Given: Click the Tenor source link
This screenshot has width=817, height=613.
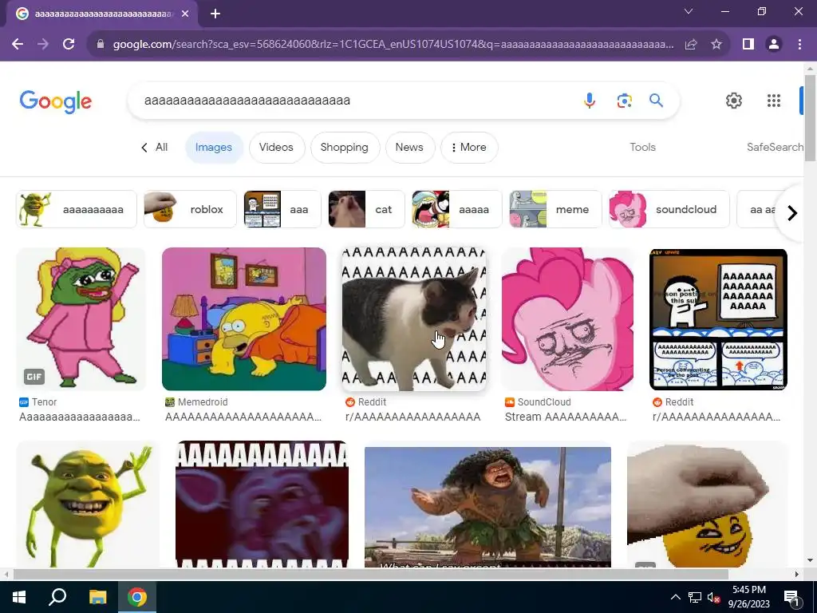Looking at the screenshot, I should pyautogui.click(x=44, y=402).
